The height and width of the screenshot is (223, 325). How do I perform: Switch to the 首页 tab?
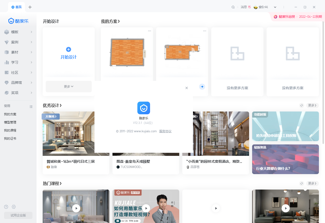coord(17,7)
